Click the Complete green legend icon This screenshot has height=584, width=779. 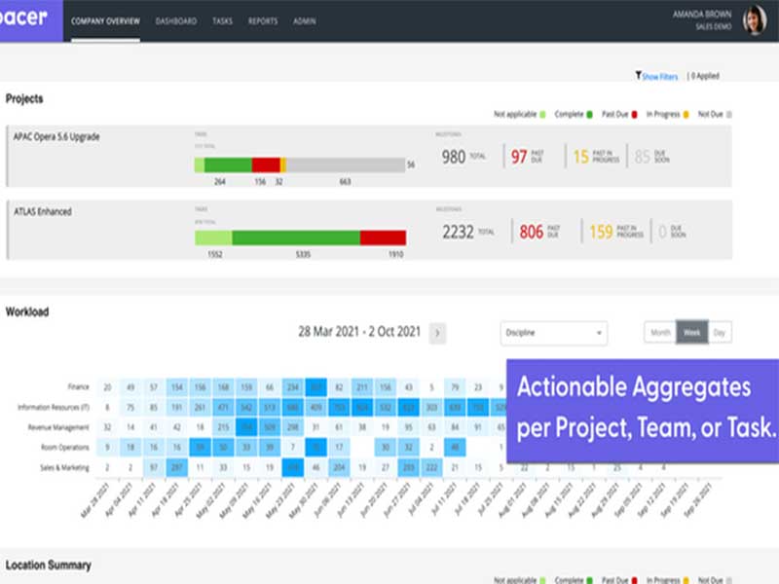click(589, 113)
